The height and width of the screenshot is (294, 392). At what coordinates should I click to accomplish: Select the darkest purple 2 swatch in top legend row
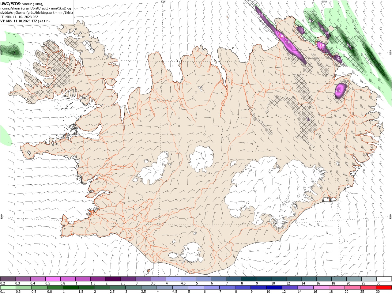click(x=113, y=279)
